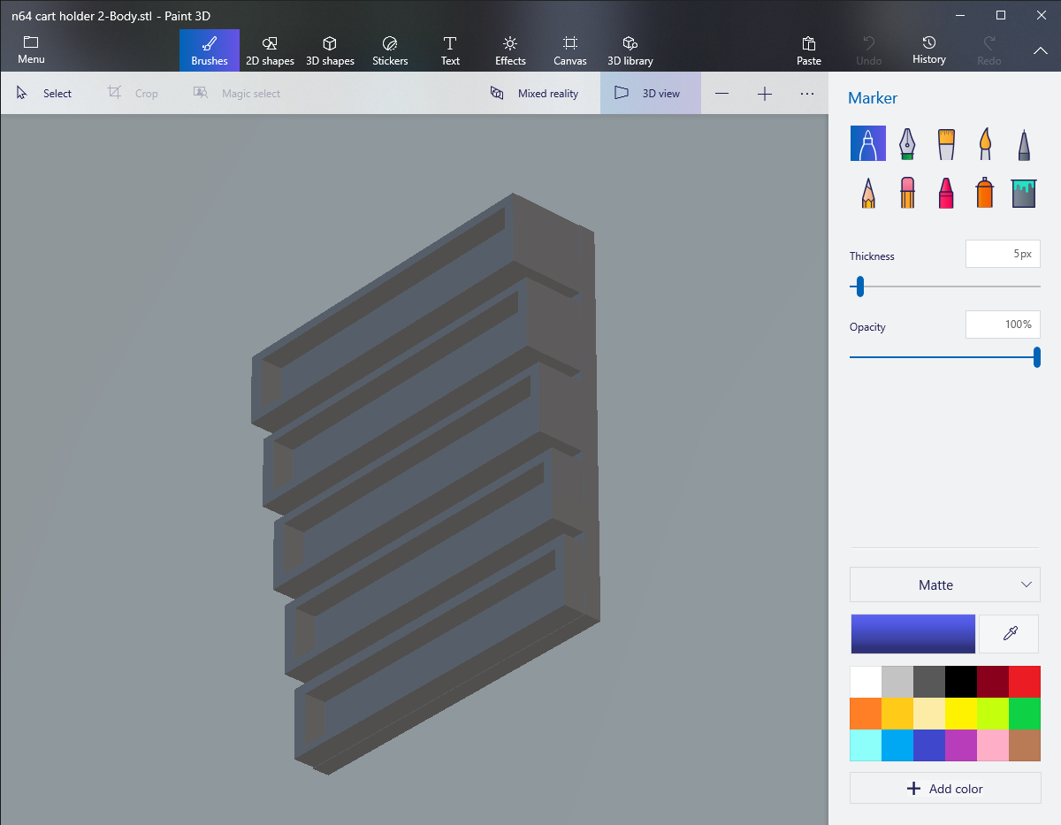Viewport: 1061px width, 825px height.
Task: Pick the Watercolor brush
Action: pyautogui.click(x=985, y=143)
